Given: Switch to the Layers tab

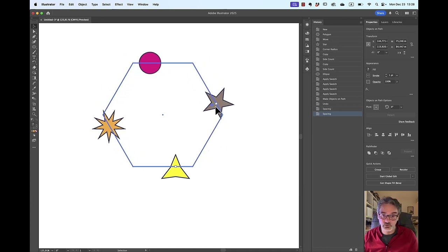Looking at the screenshot, I should click(384, 22).
